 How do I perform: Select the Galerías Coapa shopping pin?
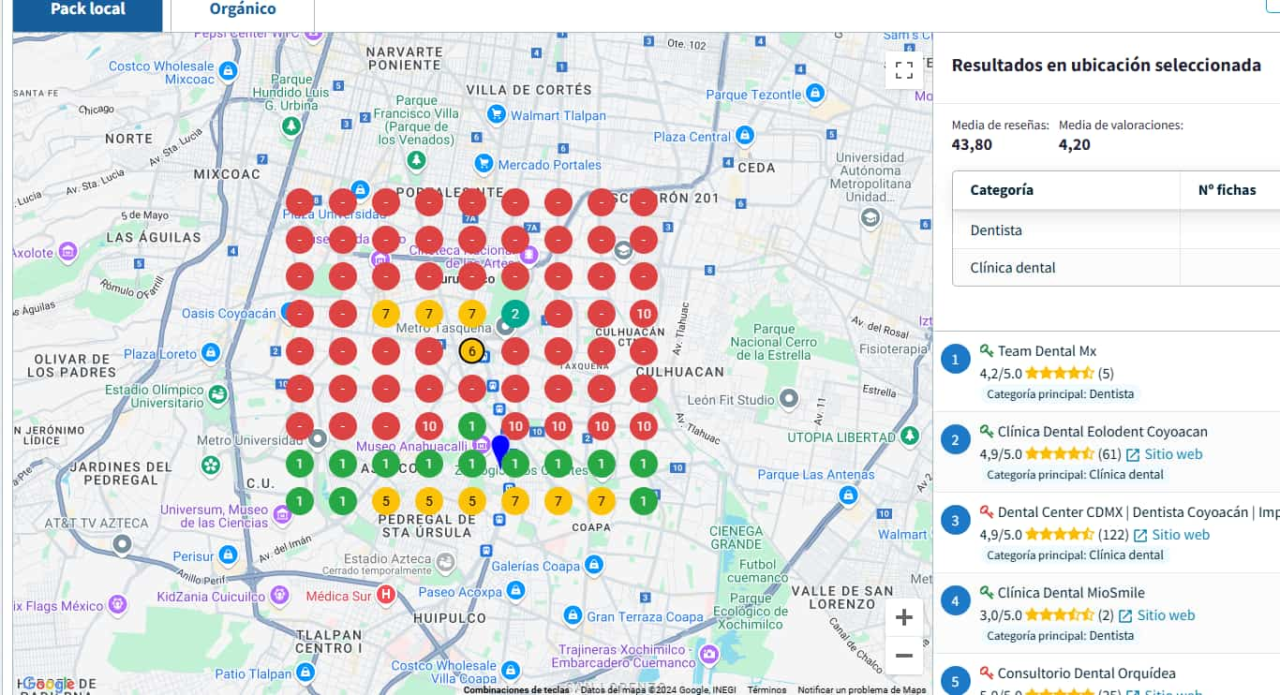click(593, 565)
